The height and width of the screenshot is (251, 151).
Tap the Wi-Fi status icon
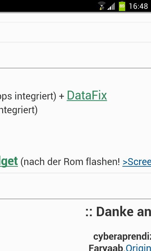click(x=102, y=6)
